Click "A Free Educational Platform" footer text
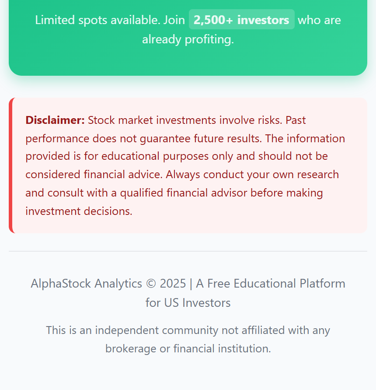The image size is (376, 390). click(x=270, y=284)
